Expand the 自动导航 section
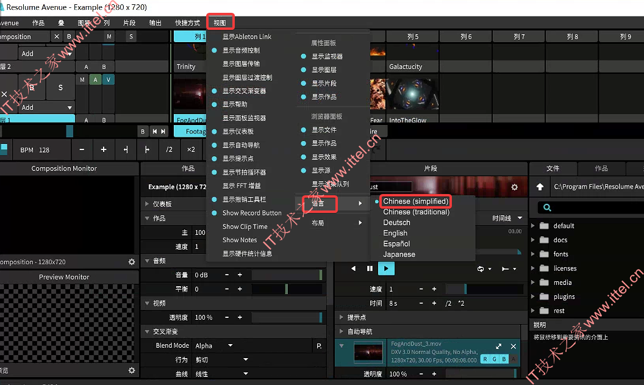The width and height of the screenshot is (644, 385). [x=342, y=331]
